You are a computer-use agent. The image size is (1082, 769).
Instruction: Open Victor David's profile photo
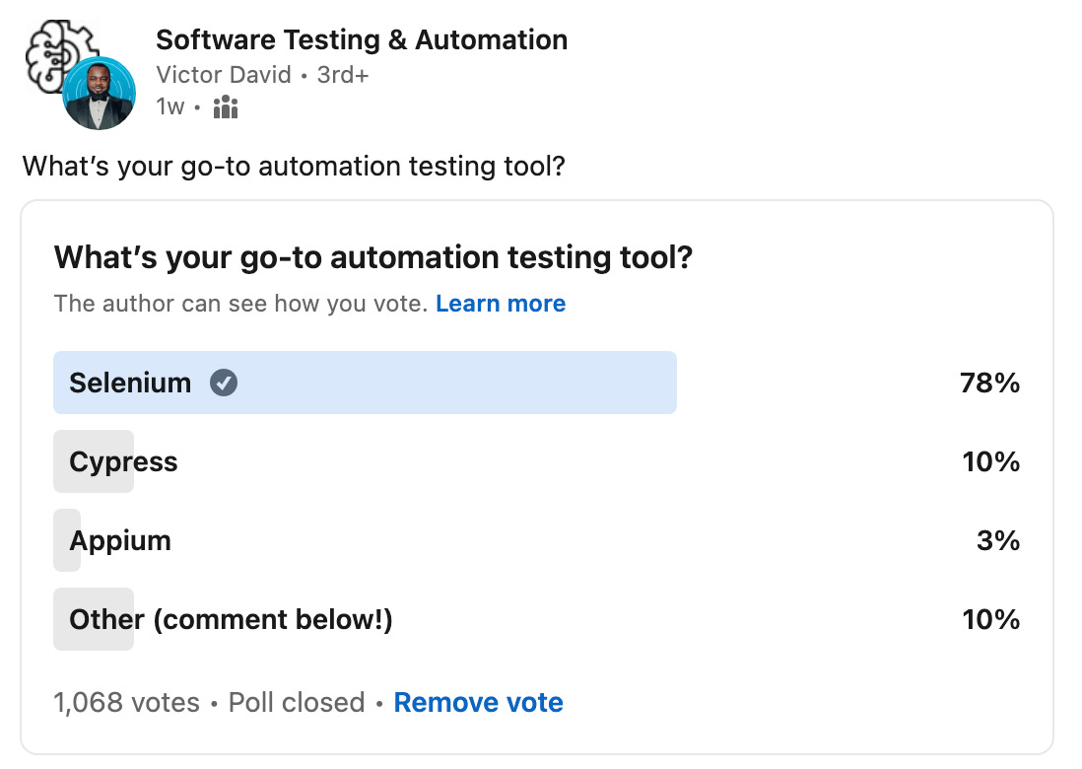point(99,95)
